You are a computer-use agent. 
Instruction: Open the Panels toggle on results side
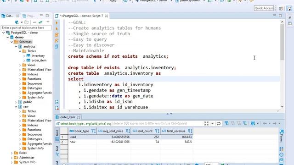pos(282,136)
